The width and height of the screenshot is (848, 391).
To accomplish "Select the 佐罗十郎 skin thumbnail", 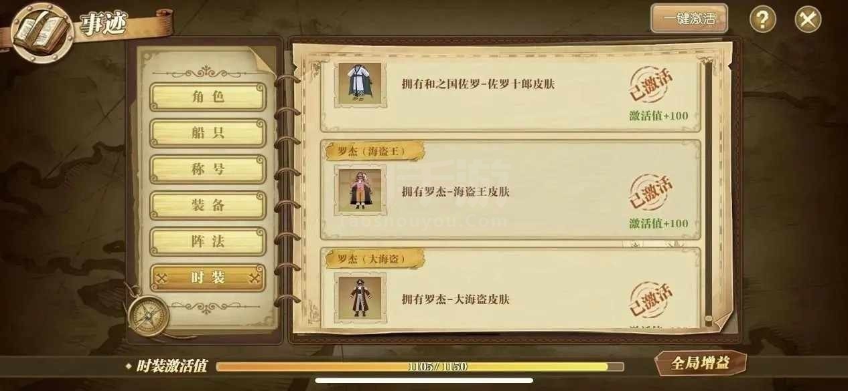I will (358, 84).
